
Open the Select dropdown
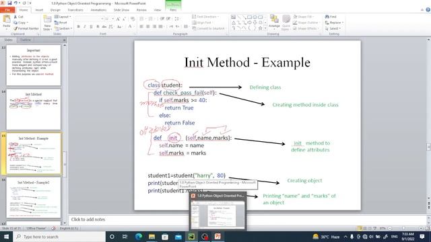pyautogui.click(x=333, y=28)
